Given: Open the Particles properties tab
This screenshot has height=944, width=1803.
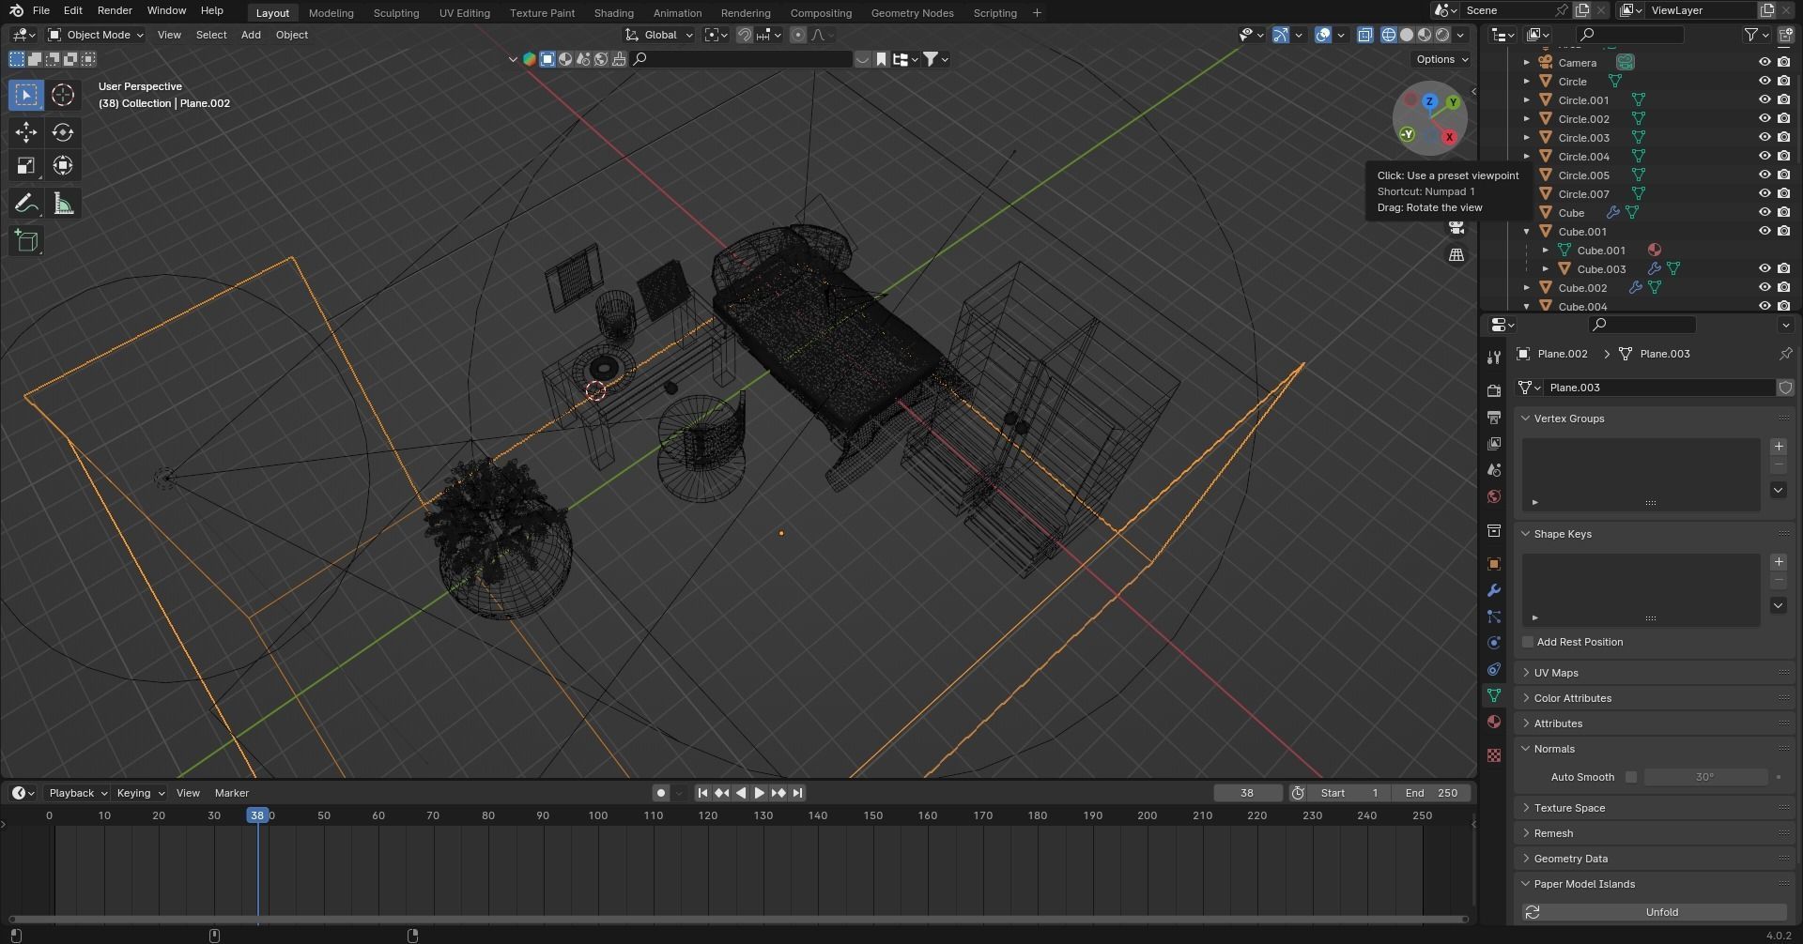Looking at the screenshot, I should coord(1494,617).
